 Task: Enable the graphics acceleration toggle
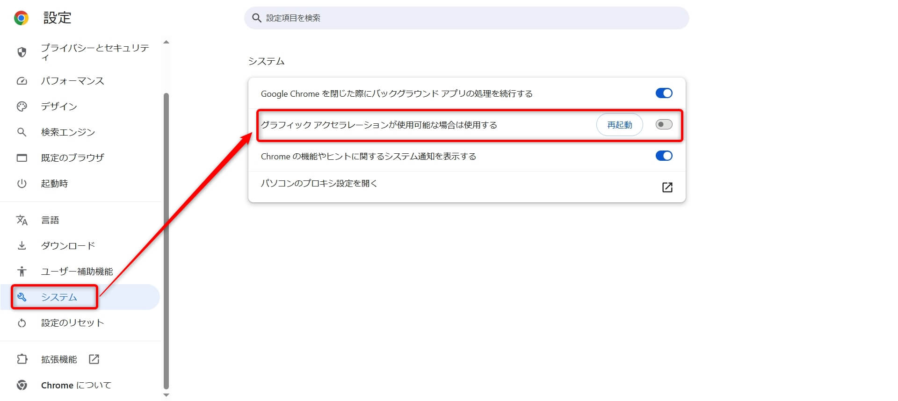(663, 124)
